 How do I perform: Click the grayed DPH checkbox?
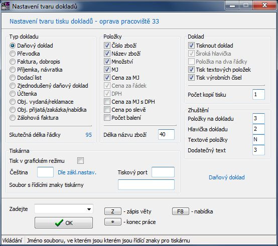pos(107,94)
